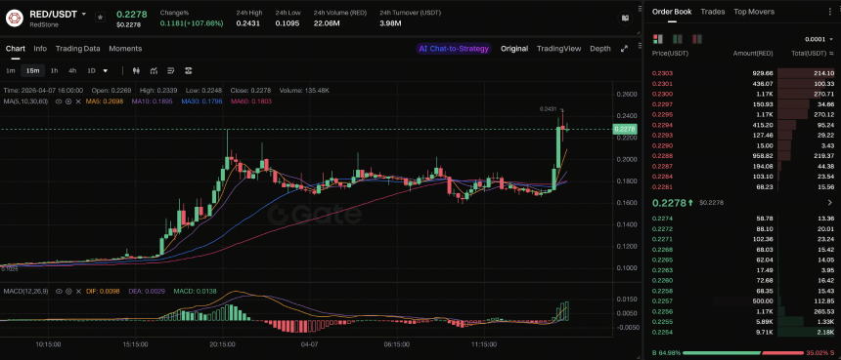
Task: Switch to the Order Book tab
Action: [672, 12]
